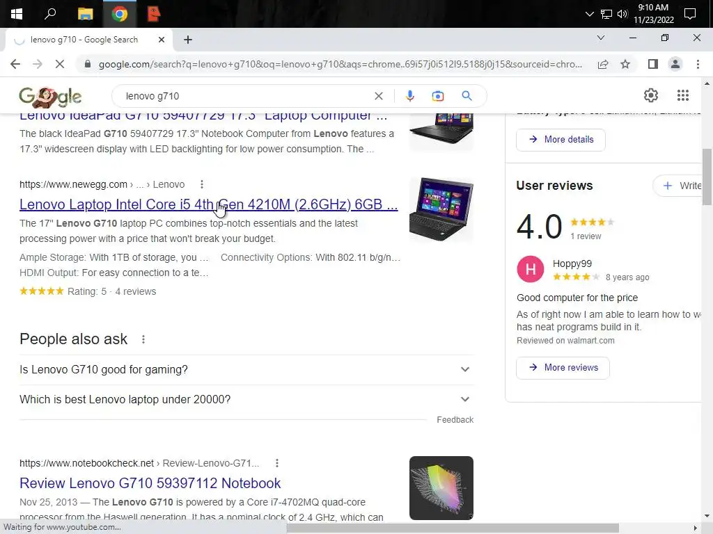Open the volume tray icon
Screen dimensions: 713x534
pos(622,14)
